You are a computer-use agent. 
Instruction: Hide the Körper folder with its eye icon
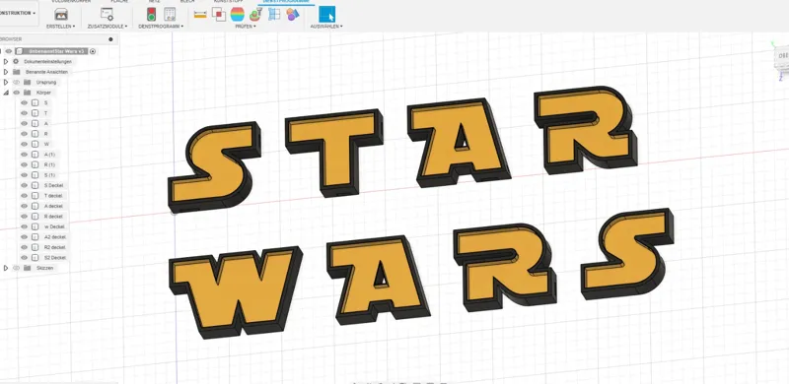tap(16, 93)
